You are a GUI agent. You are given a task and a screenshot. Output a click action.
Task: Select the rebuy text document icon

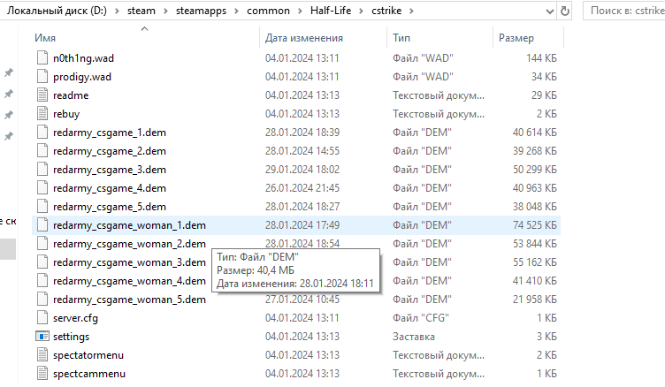pos(42,114)
